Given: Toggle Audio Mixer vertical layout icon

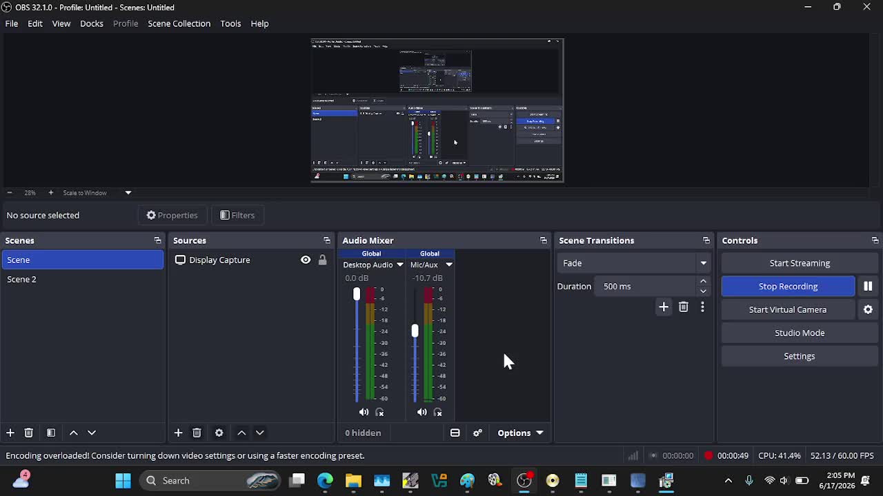Looking at the screenshot, I should pos(455,433).
